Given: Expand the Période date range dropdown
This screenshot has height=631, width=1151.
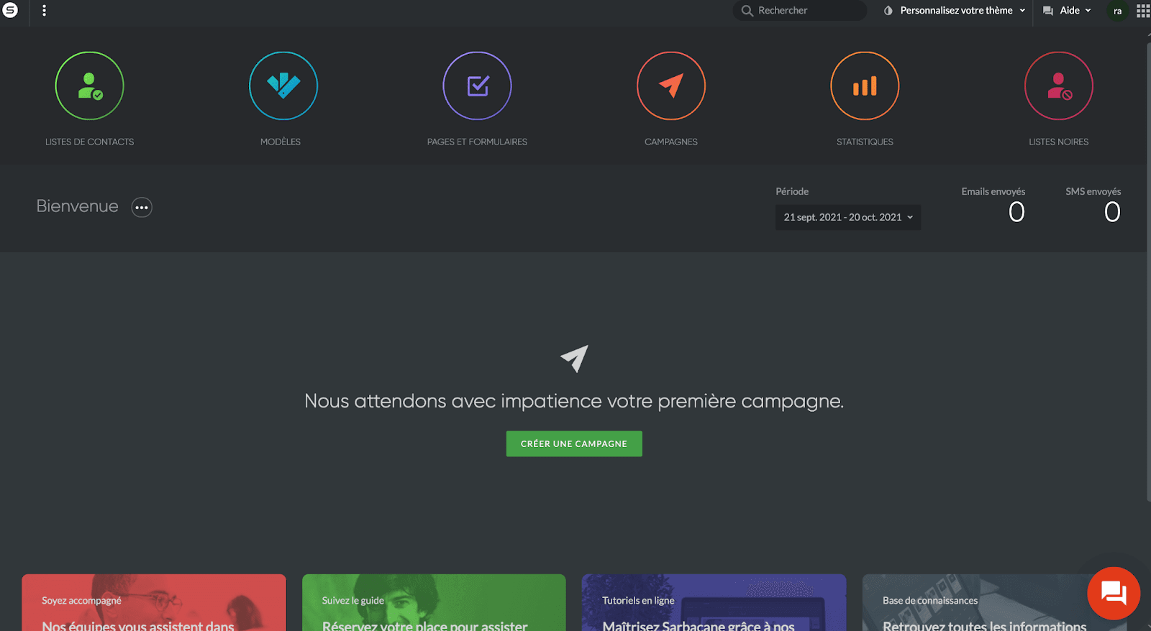Looking at the screenshot, I should click(x=848, y=217).
